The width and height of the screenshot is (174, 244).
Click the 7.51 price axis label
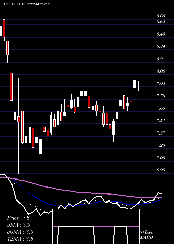(x=161, y=121)
